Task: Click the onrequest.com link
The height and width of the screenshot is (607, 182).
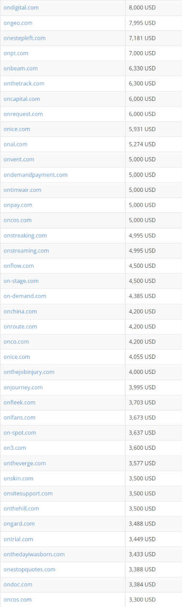Action: coord(23,114)
